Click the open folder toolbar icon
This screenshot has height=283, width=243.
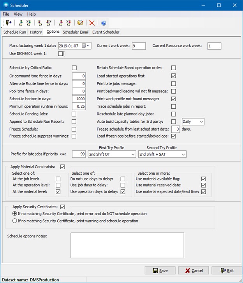[x=80, y=23]
